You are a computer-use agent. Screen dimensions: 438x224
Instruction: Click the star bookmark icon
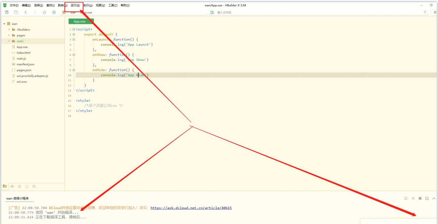pos(44,12)
